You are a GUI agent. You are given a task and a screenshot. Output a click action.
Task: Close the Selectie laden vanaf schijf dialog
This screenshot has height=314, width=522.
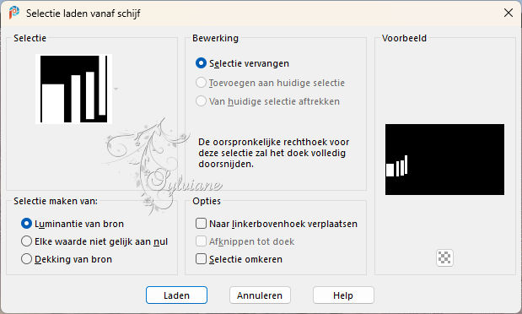(508, 13)
